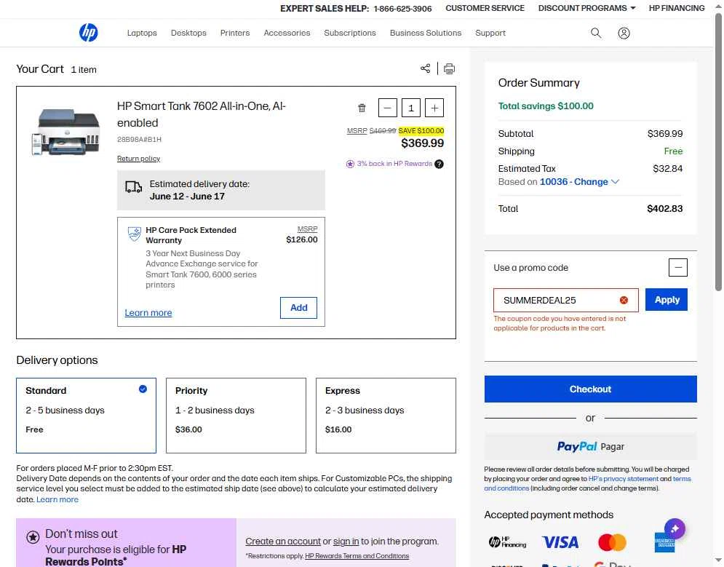Open Printers menu
This screenshot has height=567, width=724.
[x=235, y=33]
